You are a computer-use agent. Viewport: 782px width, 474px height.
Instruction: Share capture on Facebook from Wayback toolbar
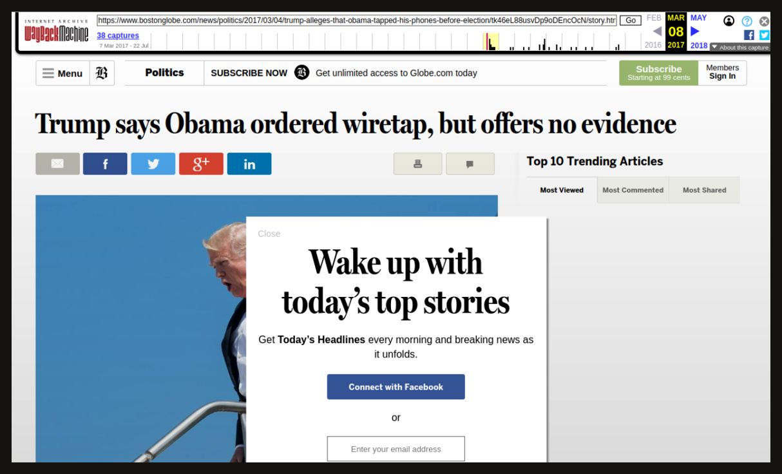[749, 36]
